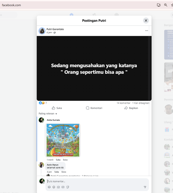
Task: Go to Facebook Home tab icon
Action: point(72,14)
